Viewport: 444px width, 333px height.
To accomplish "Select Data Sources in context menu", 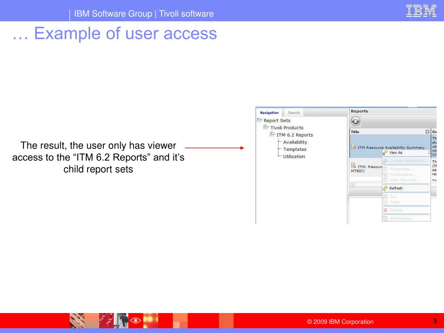I will pos(406,180).
